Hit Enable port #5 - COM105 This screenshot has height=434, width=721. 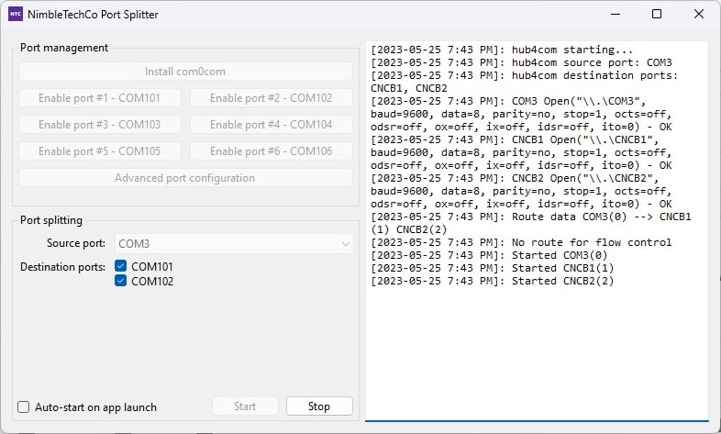[99, 151]
